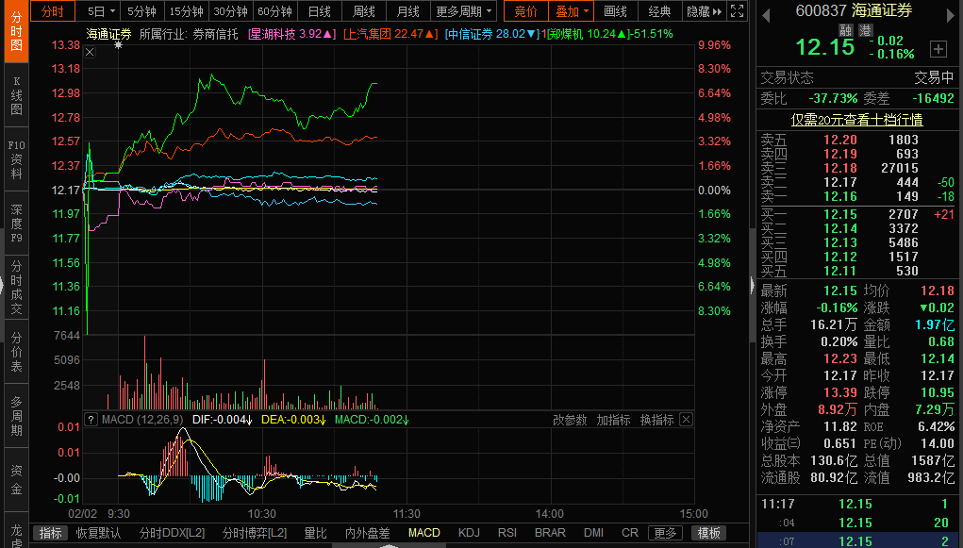
Task: Switch to 日线 daily chart
Action: [320, 11]
